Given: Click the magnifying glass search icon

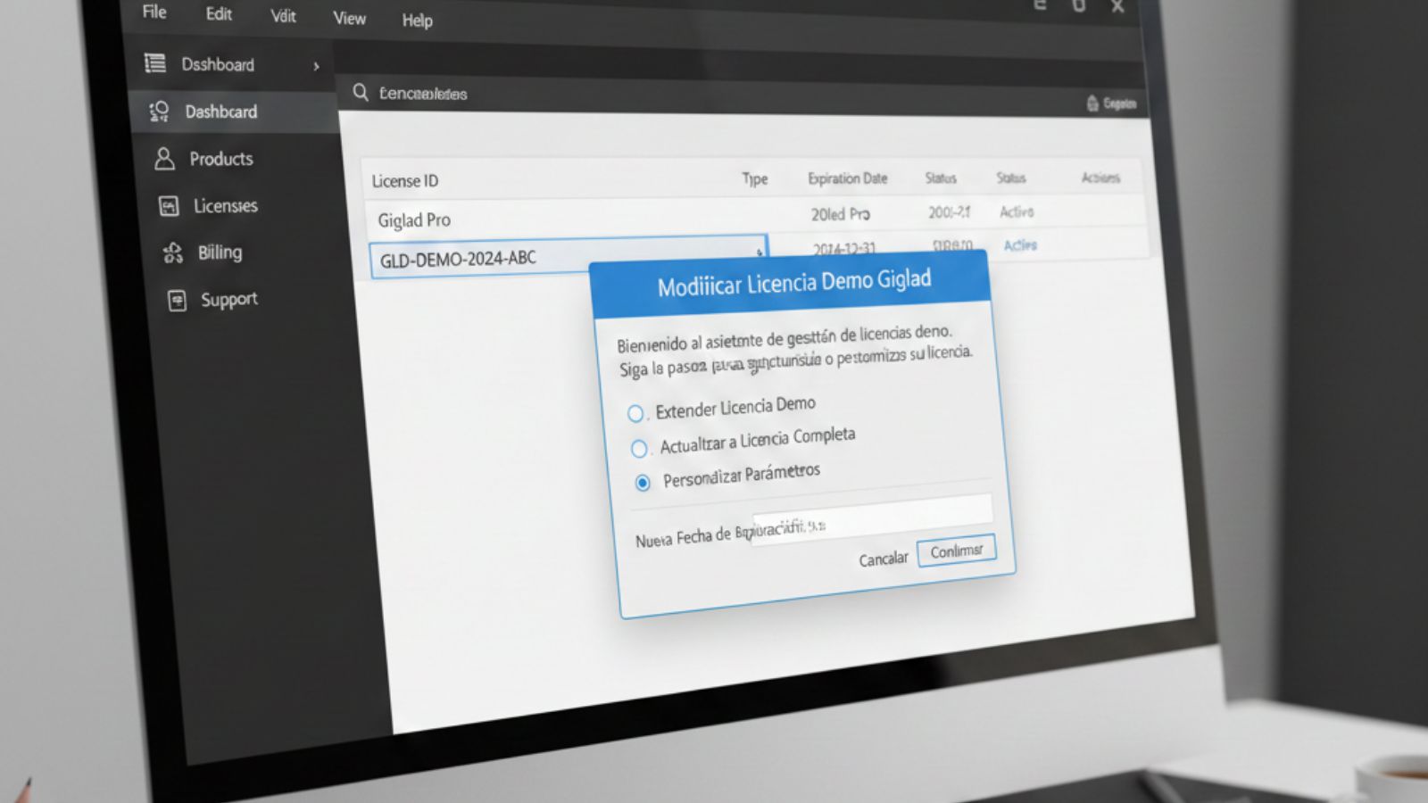Looking at the screenshot, I should [x=361, y=93].
